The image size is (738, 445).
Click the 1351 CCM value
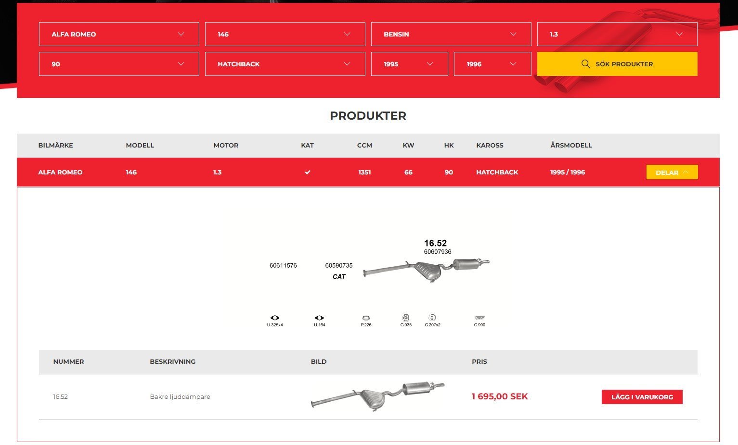(364, 172)
